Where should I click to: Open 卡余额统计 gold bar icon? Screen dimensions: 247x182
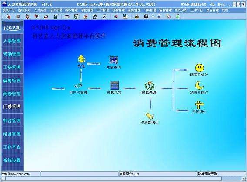coord(149,116)
